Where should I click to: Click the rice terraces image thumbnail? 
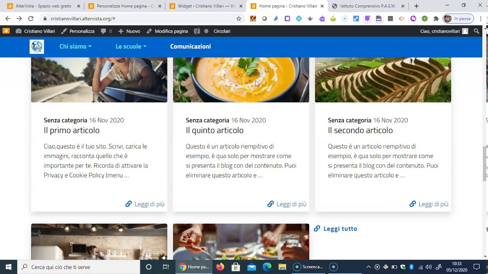[383, 80]
